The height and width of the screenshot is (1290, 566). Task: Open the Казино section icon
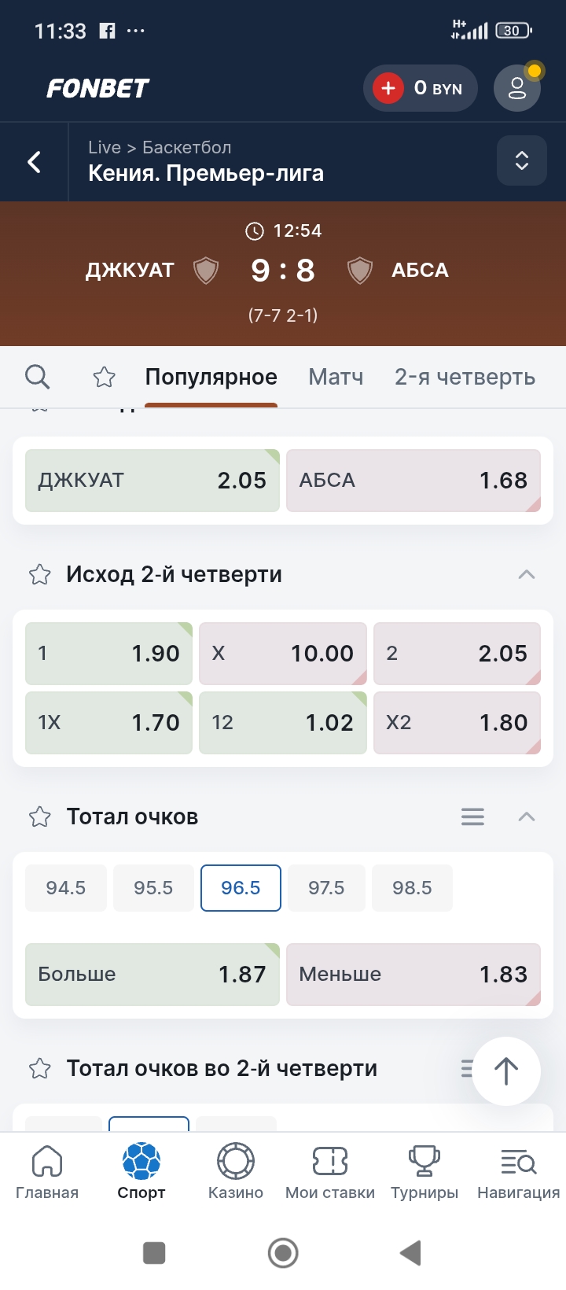(x=236, y=1161)
